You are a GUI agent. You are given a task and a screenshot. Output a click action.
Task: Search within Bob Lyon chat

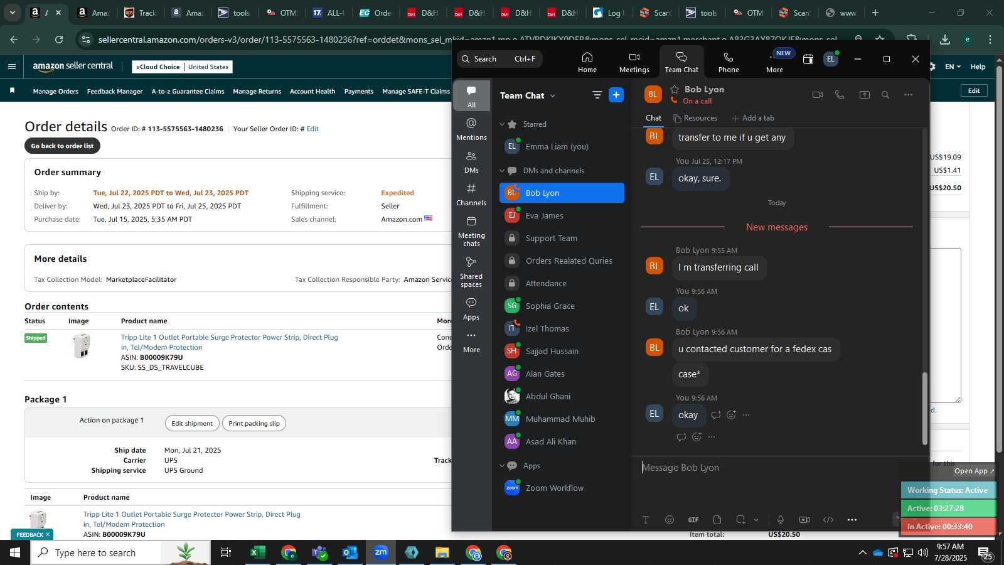tap(885, 95)
